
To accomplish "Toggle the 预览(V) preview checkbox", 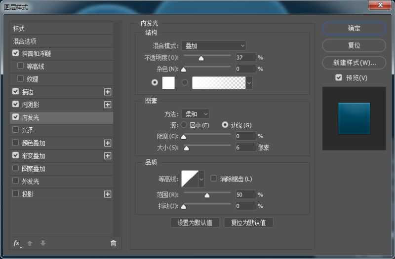I will coord(338,77).
